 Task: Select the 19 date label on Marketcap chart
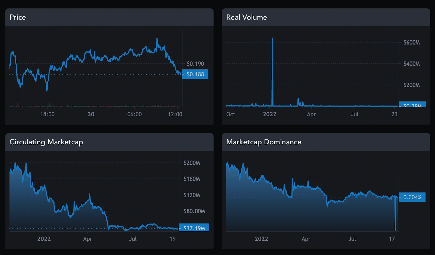pyautogui.click(x=172, y=239)
